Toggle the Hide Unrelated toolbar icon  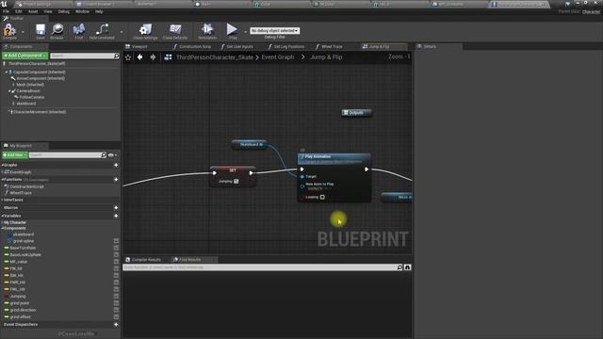(102, 29)
